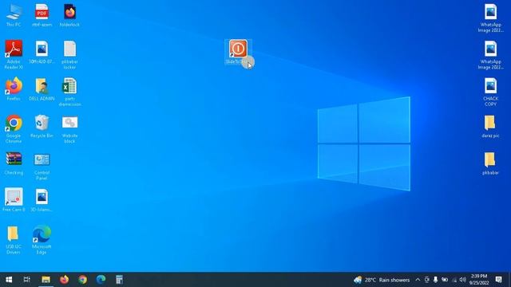Select the Website block desktop icon

[69, 129]
